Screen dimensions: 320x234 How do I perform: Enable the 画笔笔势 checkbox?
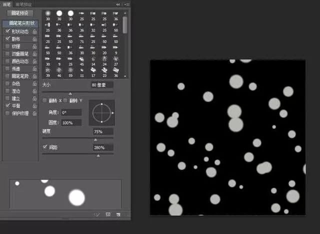pyautogui.click(x=7, y=76)
